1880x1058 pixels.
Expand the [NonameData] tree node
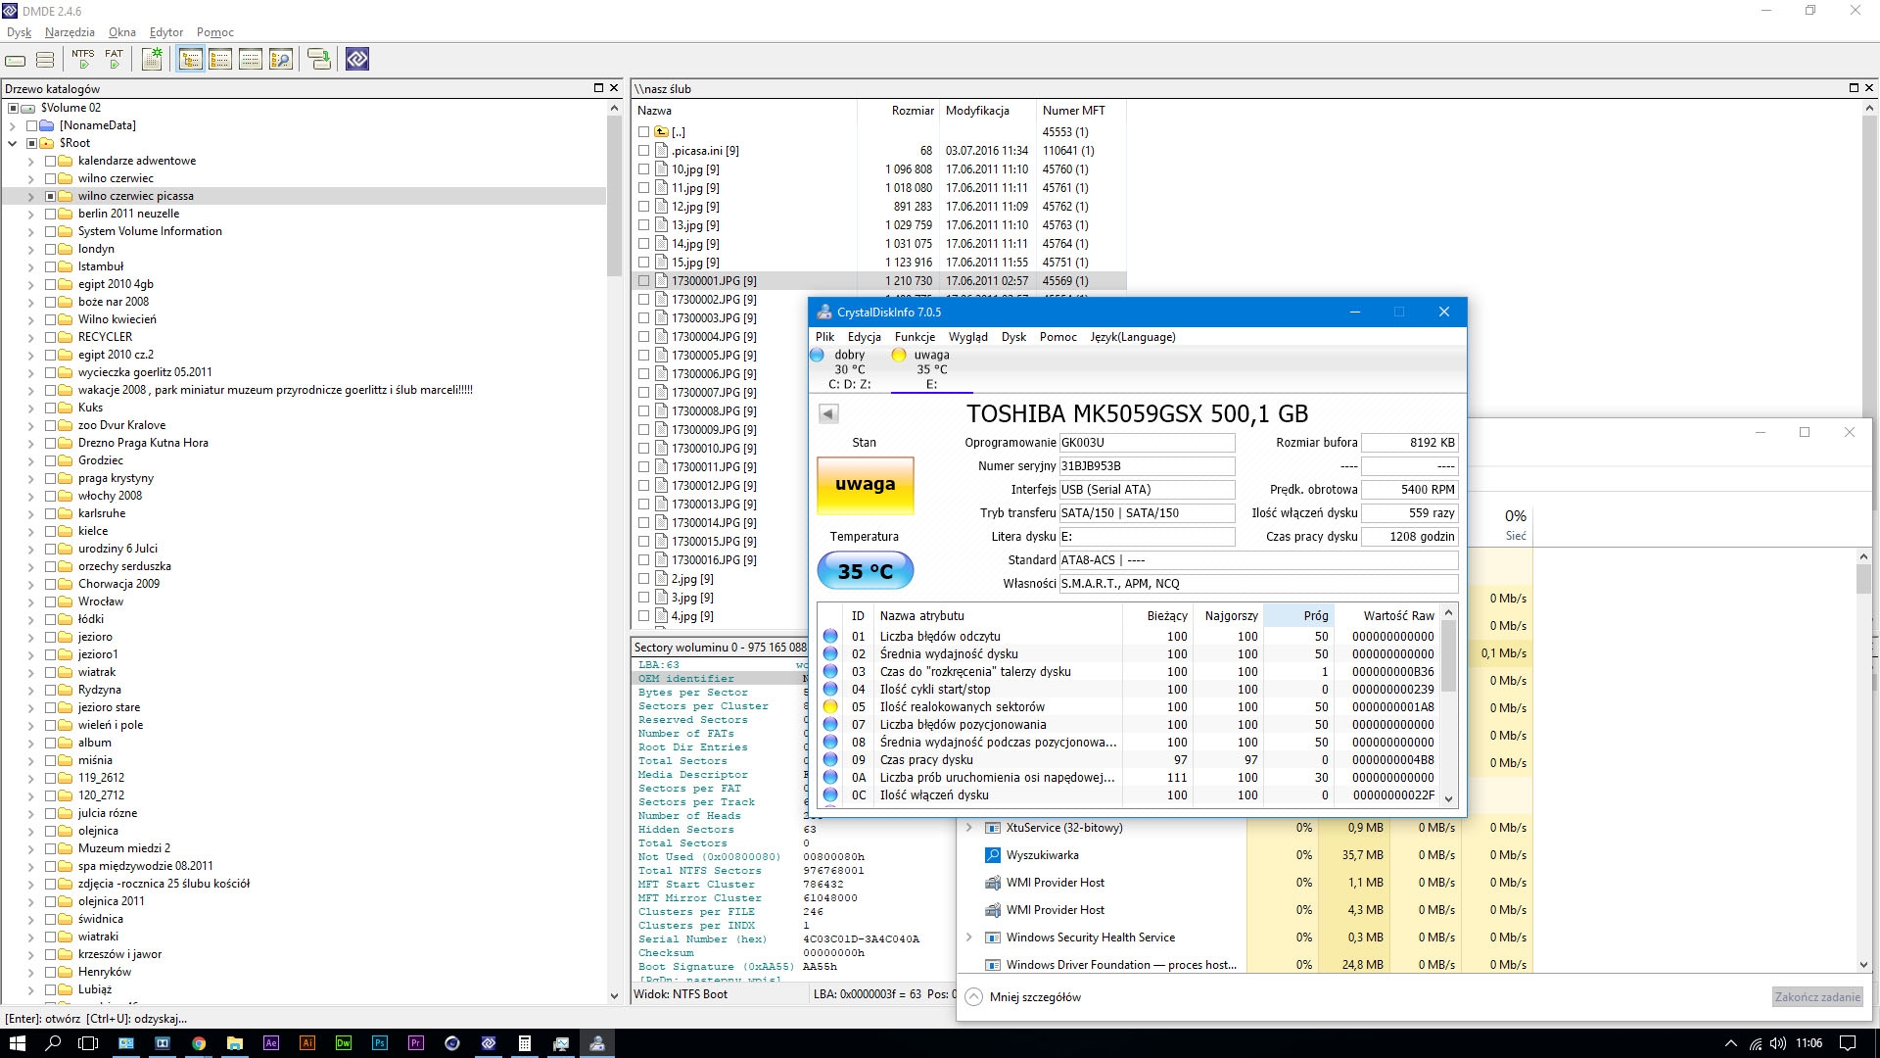pos(13,125)
